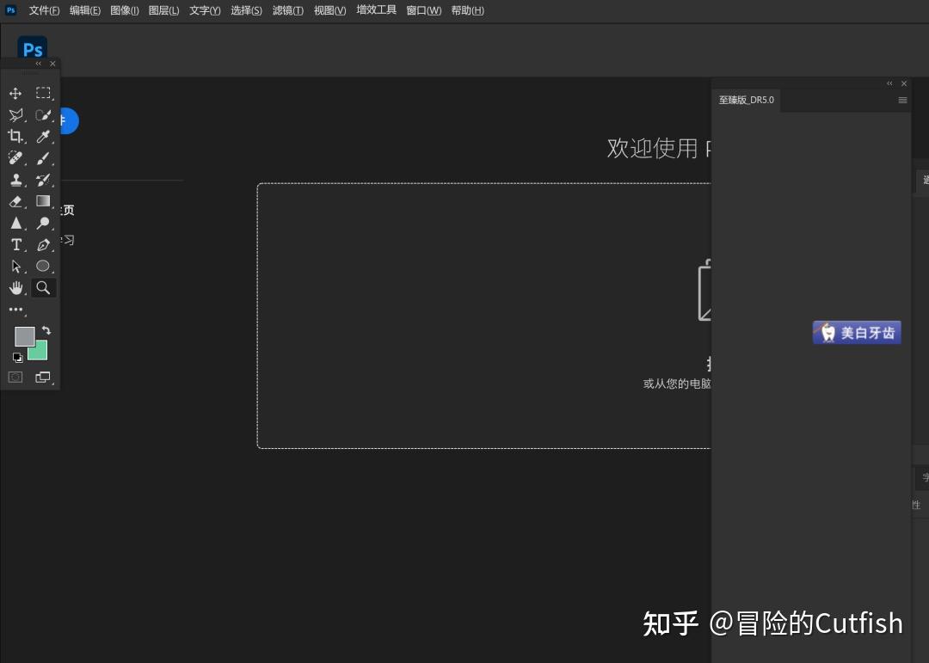Select the Clone Stamp tool
This screenshot has width=929, height=663.
pos(15,180)
